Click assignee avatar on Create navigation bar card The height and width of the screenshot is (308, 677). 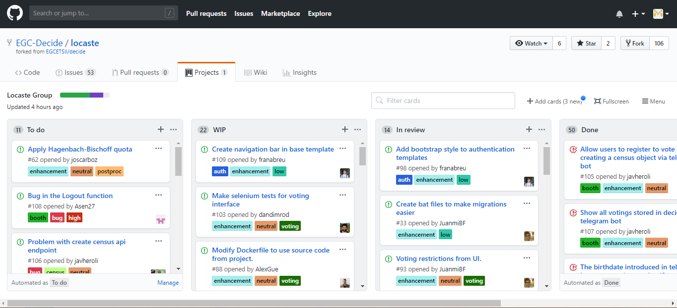tap(345, 173)
